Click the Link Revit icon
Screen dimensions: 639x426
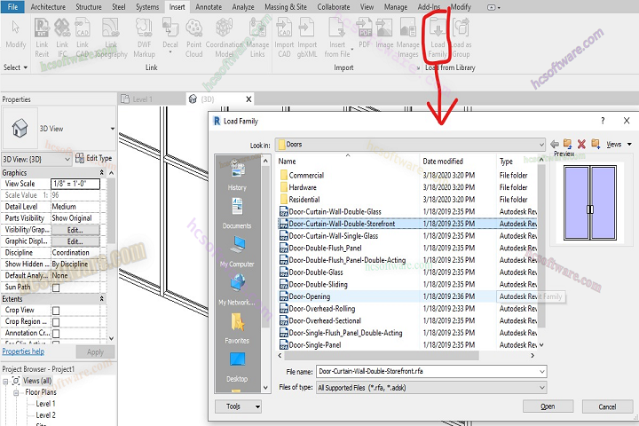(x=42, y=37)
